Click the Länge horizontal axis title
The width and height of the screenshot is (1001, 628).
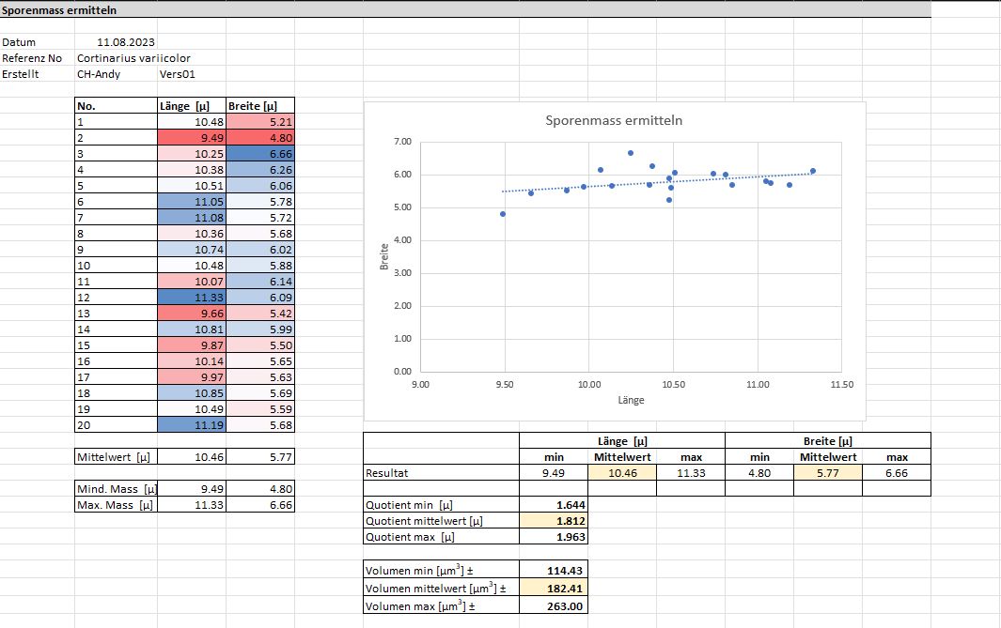tap(631, 400)
